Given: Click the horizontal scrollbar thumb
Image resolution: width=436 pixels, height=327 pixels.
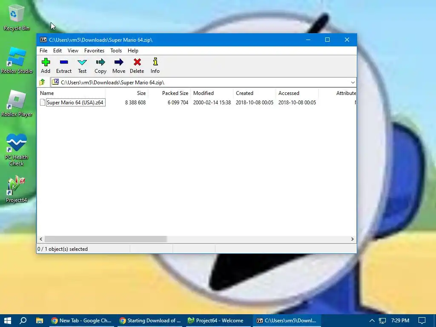Looking at the screenshot, I should click(x=106, y=239).
